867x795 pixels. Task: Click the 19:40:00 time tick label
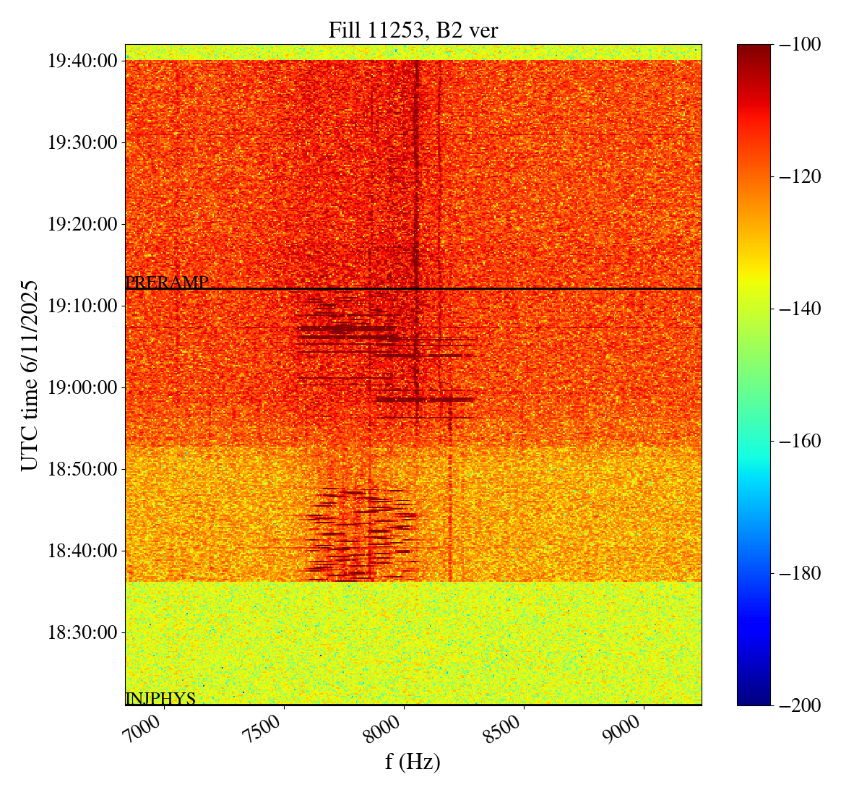(x=82, y=61)
